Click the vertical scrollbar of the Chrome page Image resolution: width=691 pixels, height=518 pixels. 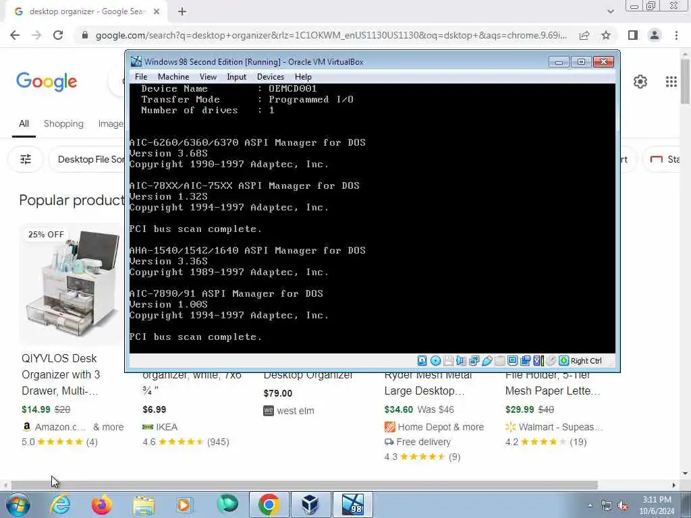pyautogui.click(x=686, y=82)
